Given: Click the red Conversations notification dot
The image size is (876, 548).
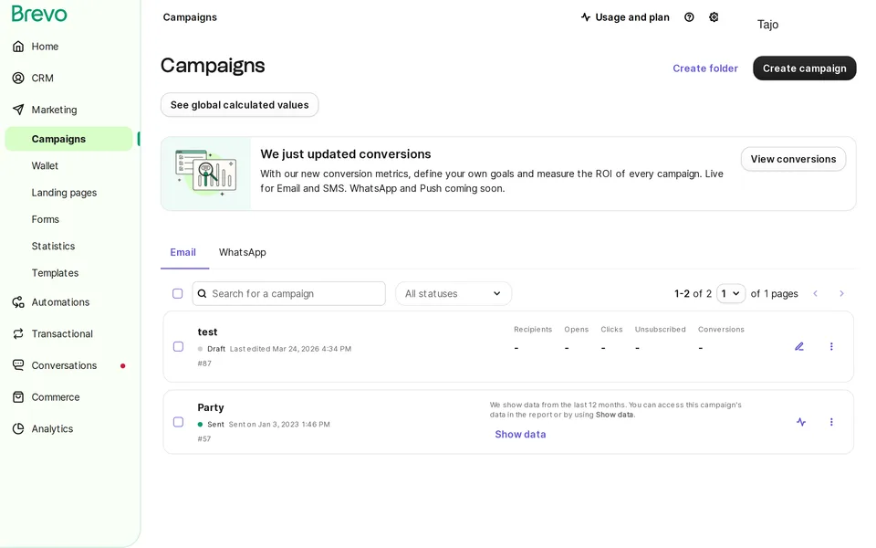Looking at the screenshot, I should pyautogui.click(x=123, y=365).
